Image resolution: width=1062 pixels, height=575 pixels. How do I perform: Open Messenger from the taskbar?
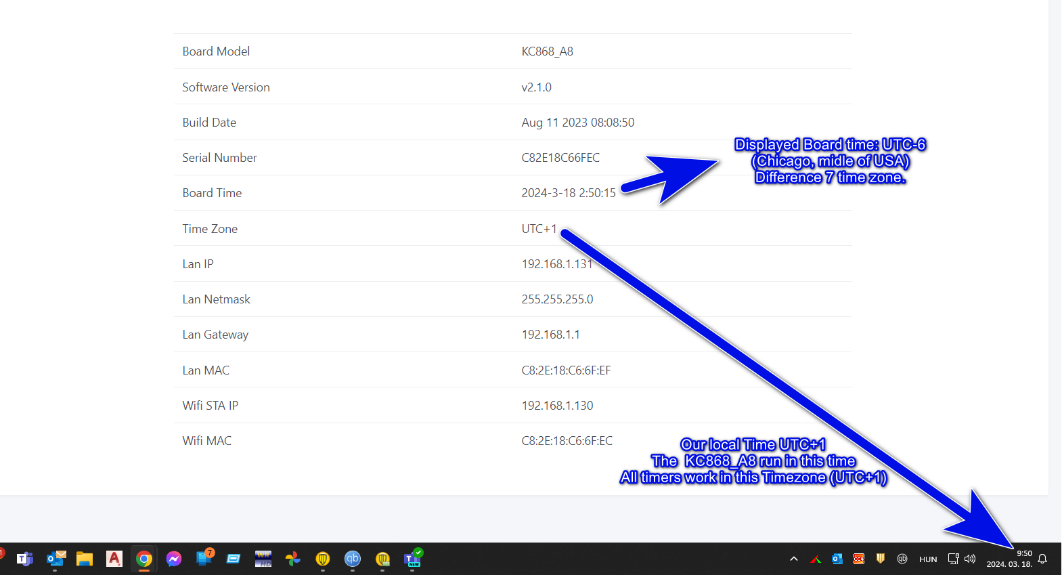[x=174, y=559]
